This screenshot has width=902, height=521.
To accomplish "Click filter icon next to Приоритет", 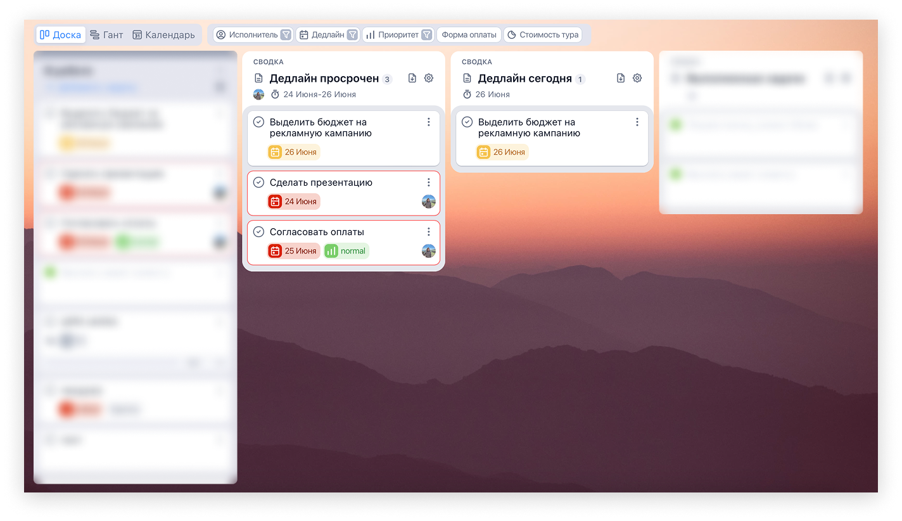I will pyautogui.click(x=427, y=35).
